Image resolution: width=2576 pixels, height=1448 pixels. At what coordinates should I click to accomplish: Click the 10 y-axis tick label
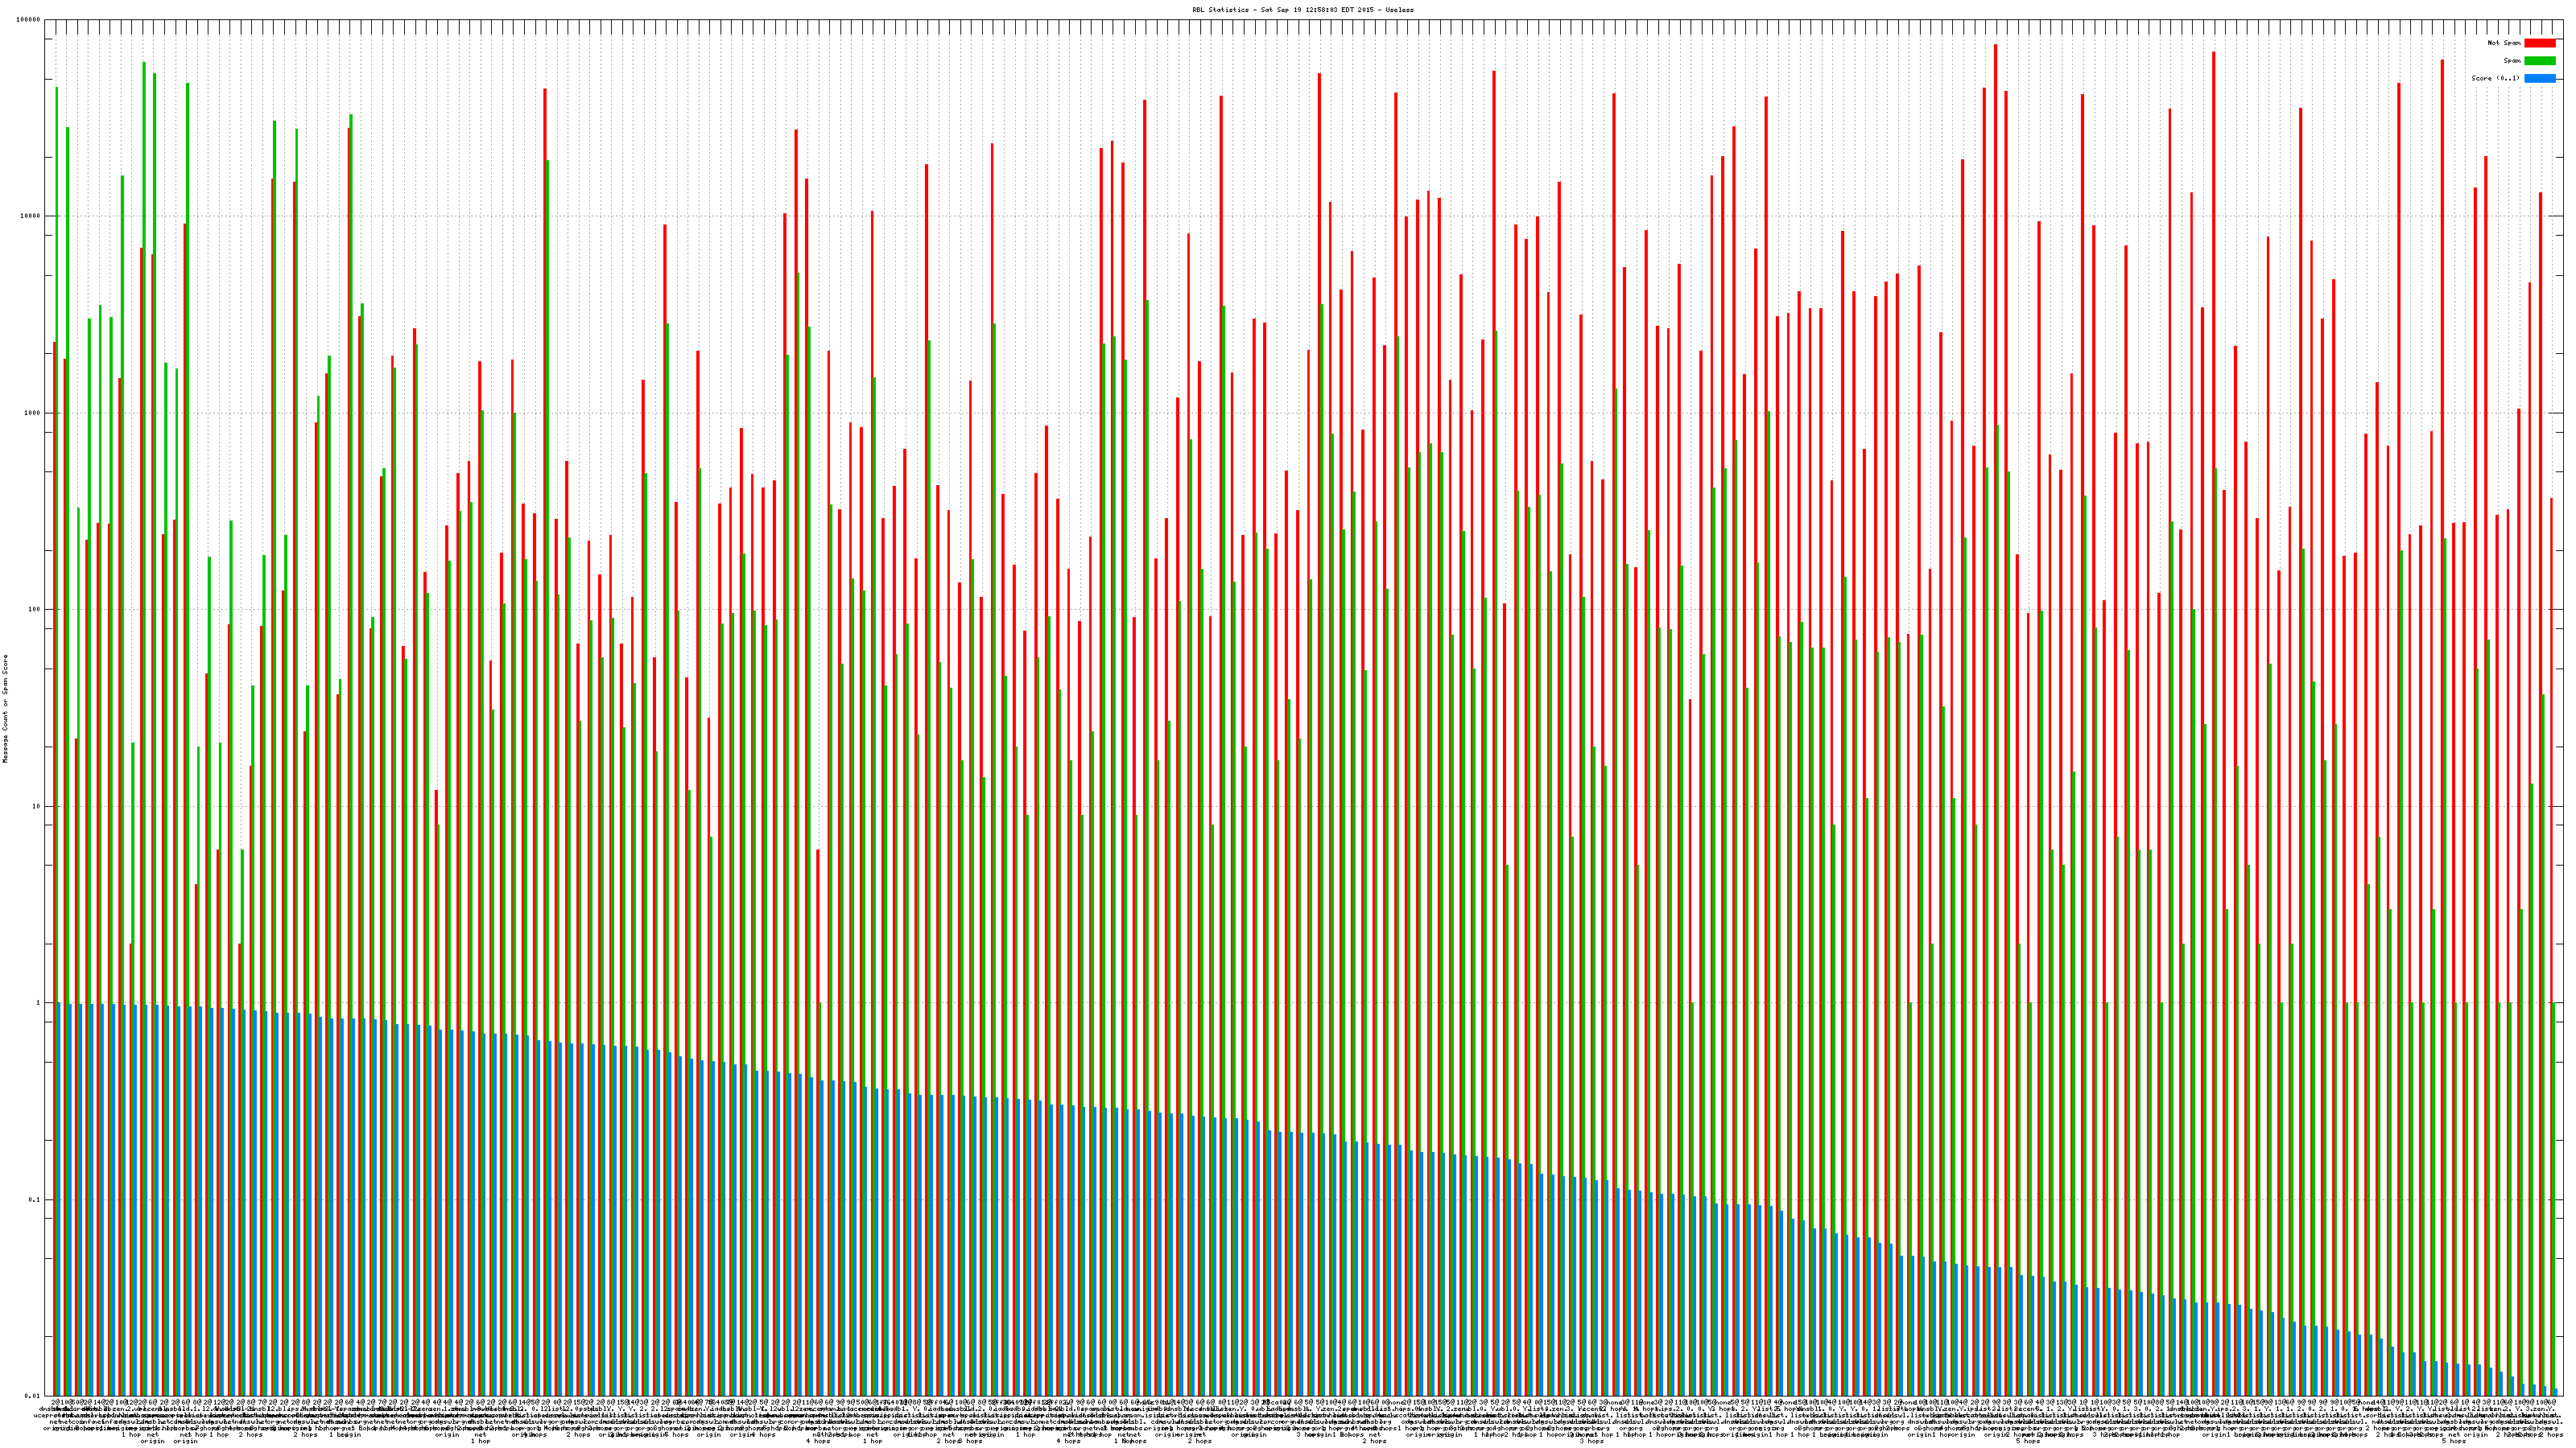37,806
